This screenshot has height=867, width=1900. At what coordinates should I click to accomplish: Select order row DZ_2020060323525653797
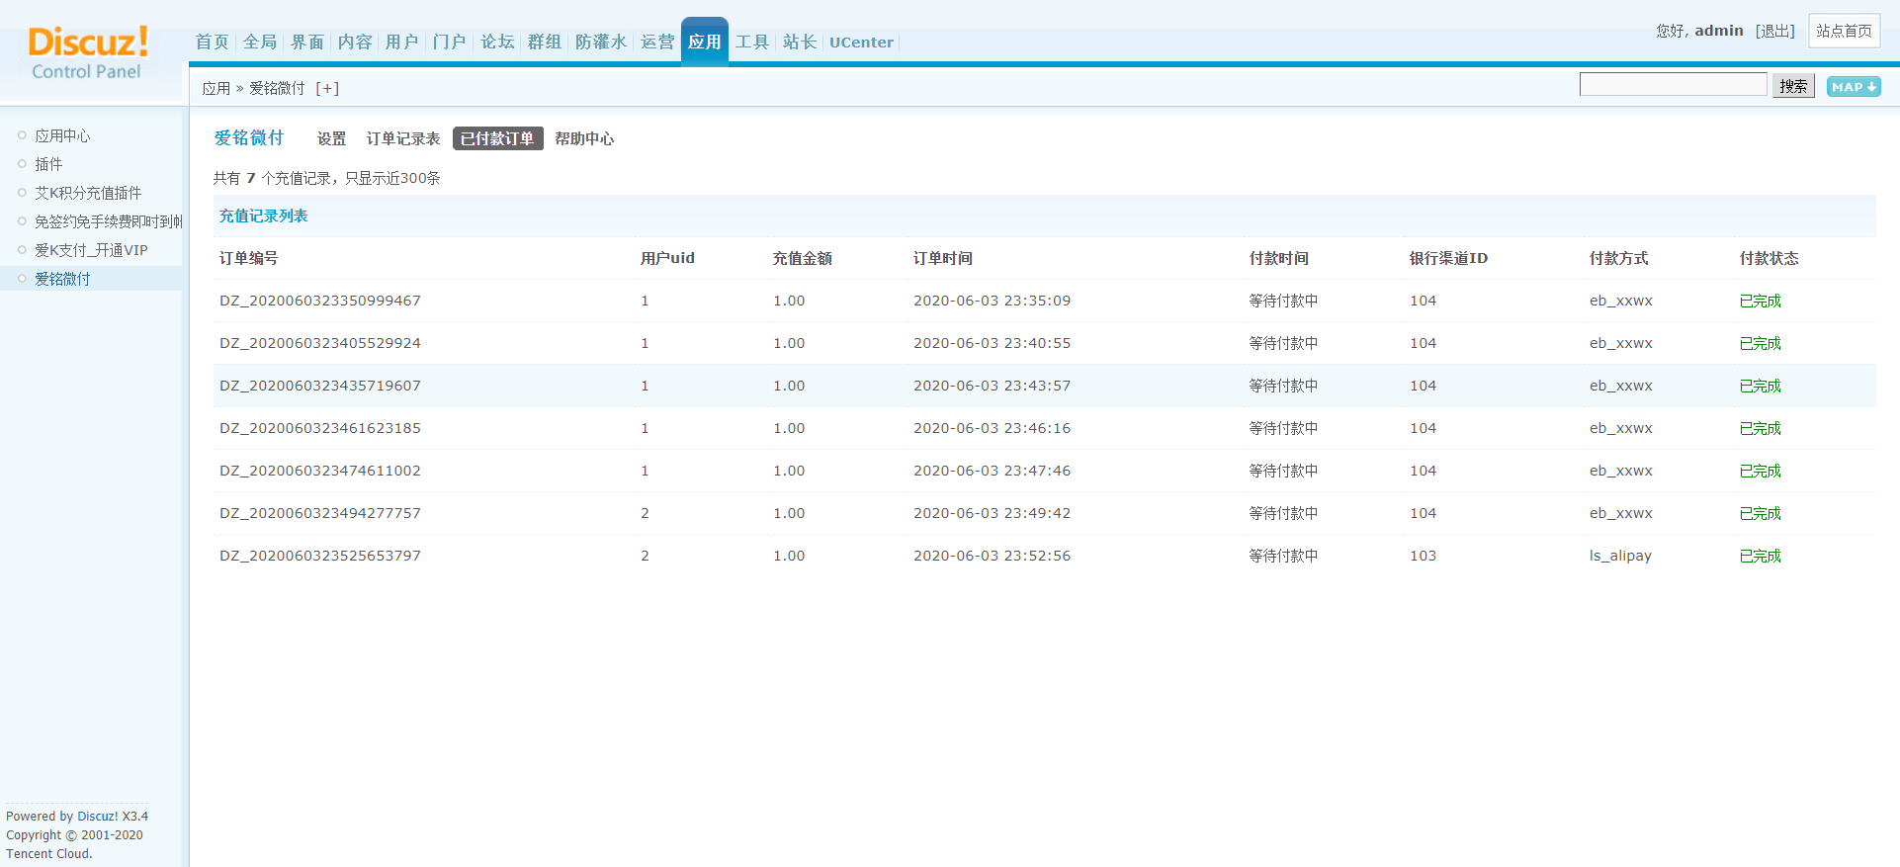[x=1044, y=556]
